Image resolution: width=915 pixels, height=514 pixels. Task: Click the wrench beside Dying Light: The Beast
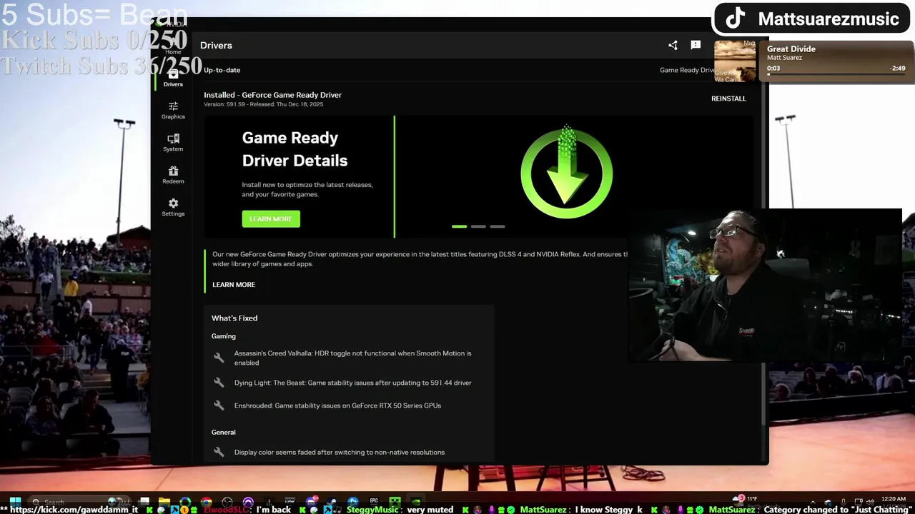click(x=219, y=383)
